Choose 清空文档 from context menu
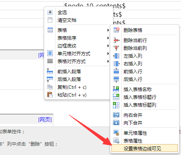Image resolution: width=181 pixels, height=155 pixels. click(67, 20)
